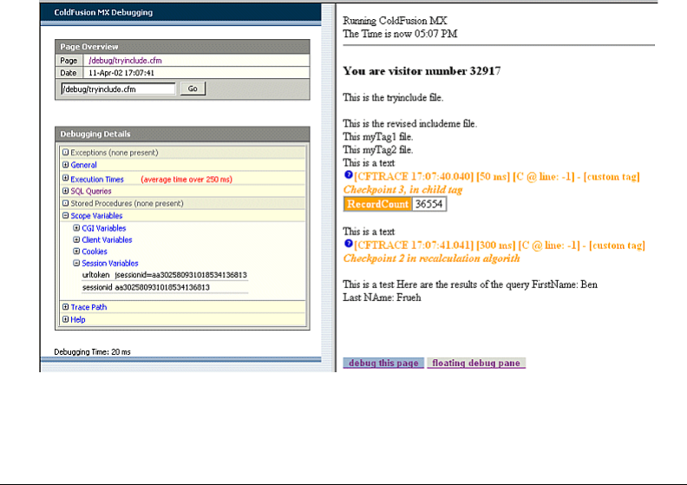Expand the Execution Times plus icon
Screen dimensions: 687x485
(x=65, y=178)
